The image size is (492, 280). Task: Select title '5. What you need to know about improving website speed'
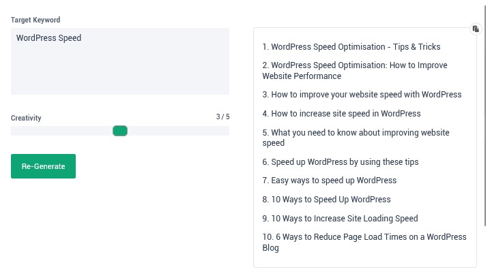point(356,138)
